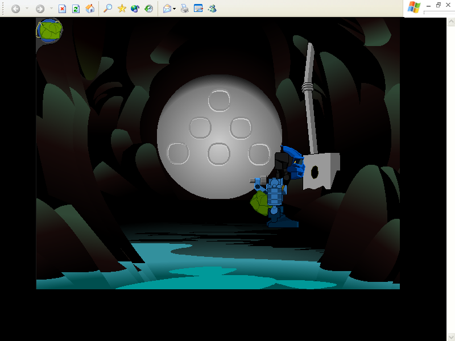The height and width of the screenshot is (341, 455).
Task: Click the Mail envelope icon
Action: click(167, 9)
